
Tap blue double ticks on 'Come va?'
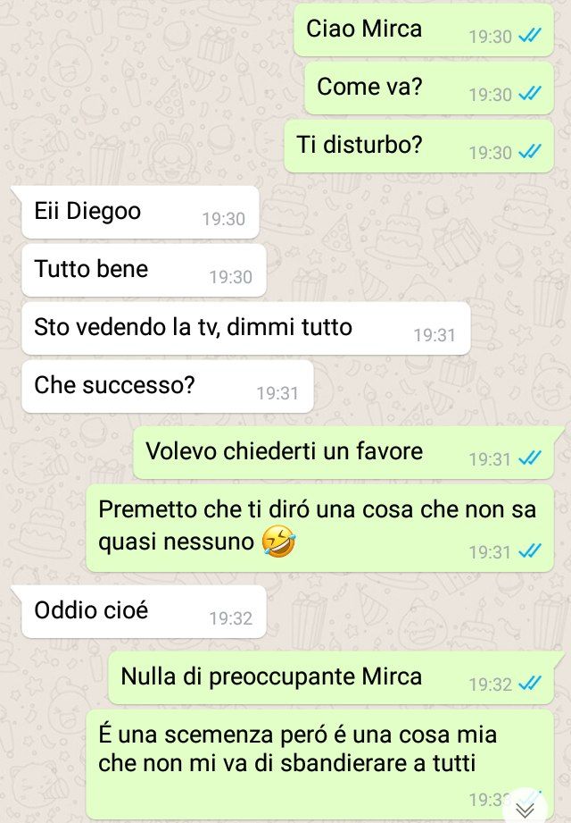530,95
